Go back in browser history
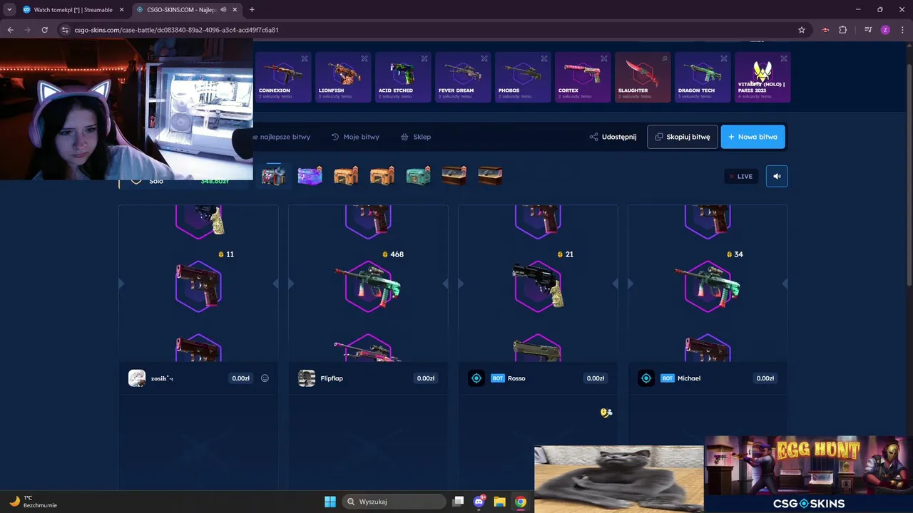Screen dimensions: 913x513 10,30
